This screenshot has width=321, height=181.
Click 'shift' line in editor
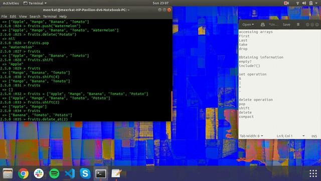pyautogui.click(x=244, y=108)
